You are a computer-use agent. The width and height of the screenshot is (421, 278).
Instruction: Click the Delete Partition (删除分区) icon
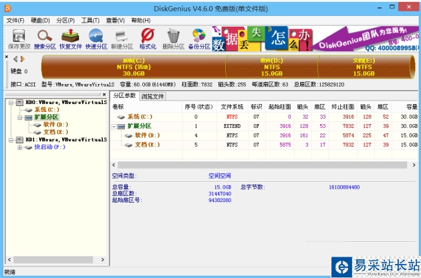click(x=173, y=39)
